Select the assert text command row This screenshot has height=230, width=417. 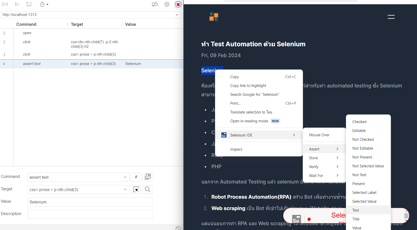(91, 64)
